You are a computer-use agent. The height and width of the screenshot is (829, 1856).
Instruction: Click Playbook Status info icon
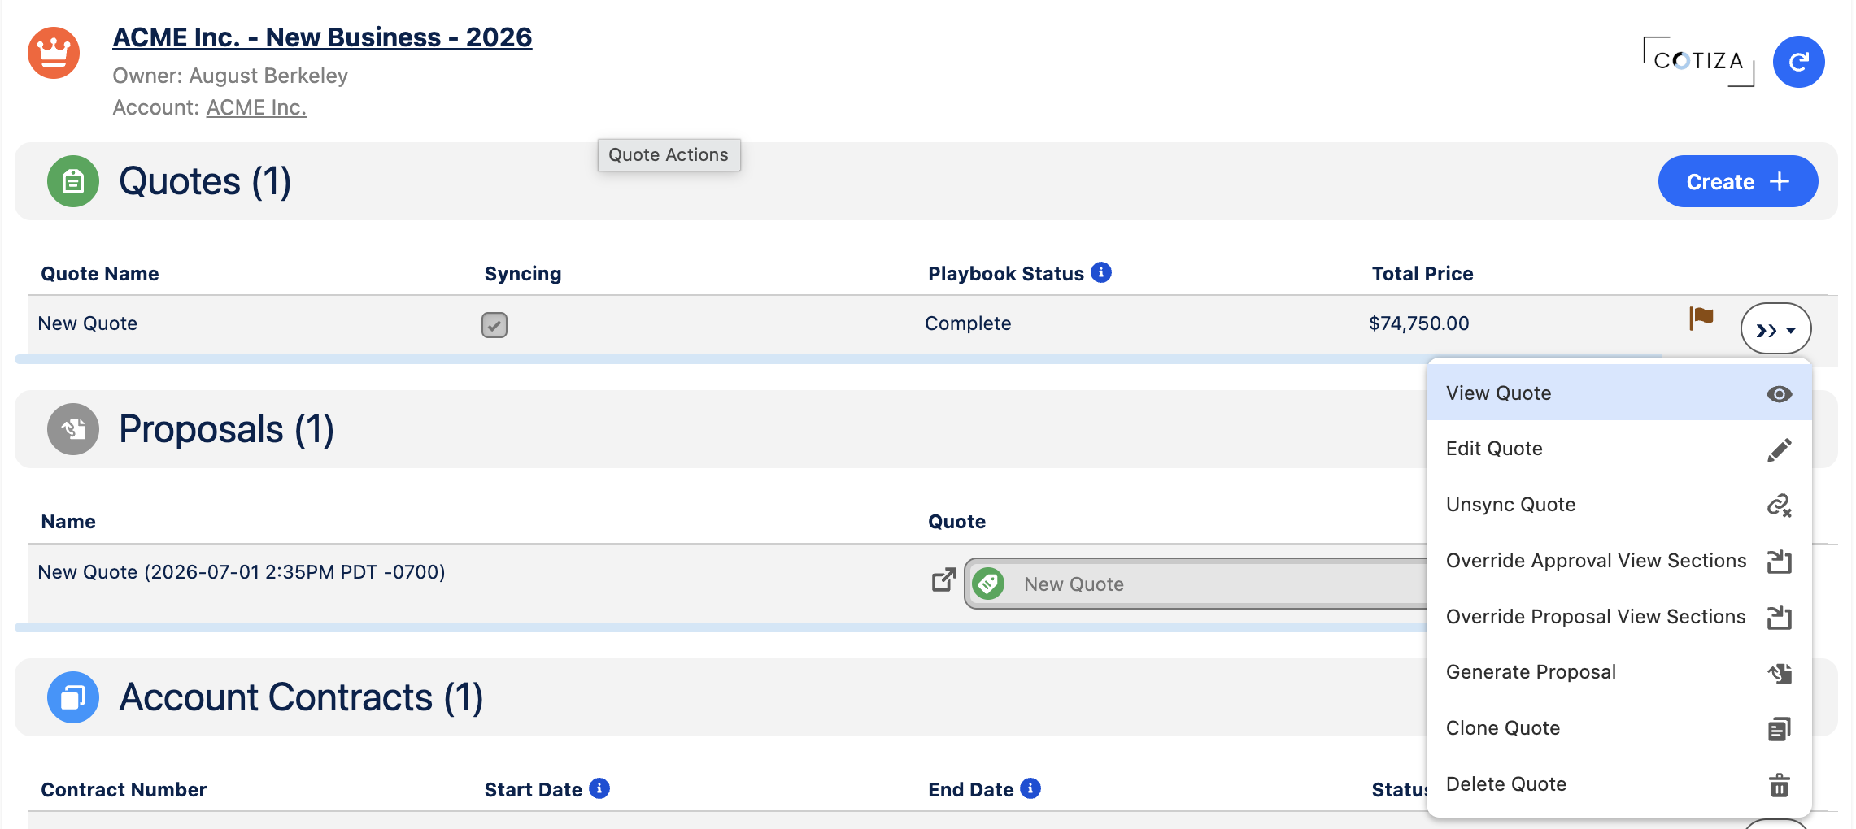pos(1101,272)
